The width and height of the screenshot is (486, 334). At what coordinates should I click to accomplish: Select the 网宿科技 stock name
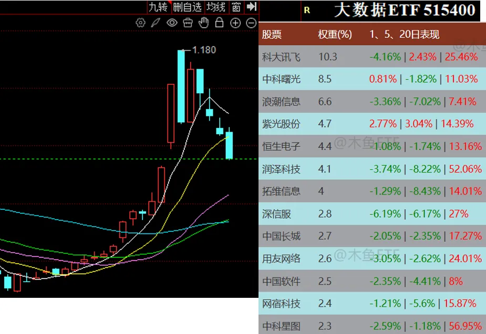click(x=281, y=304)
